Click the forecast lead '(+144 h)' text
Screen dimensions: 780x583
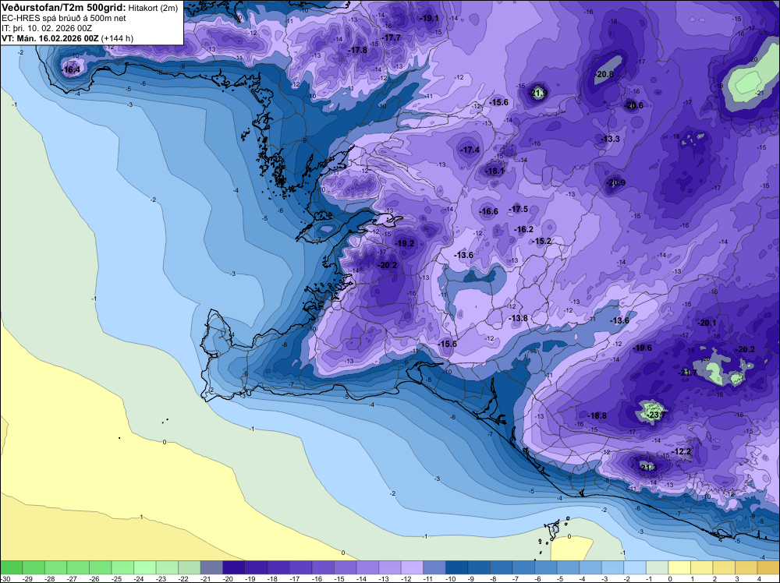[117, 38]
